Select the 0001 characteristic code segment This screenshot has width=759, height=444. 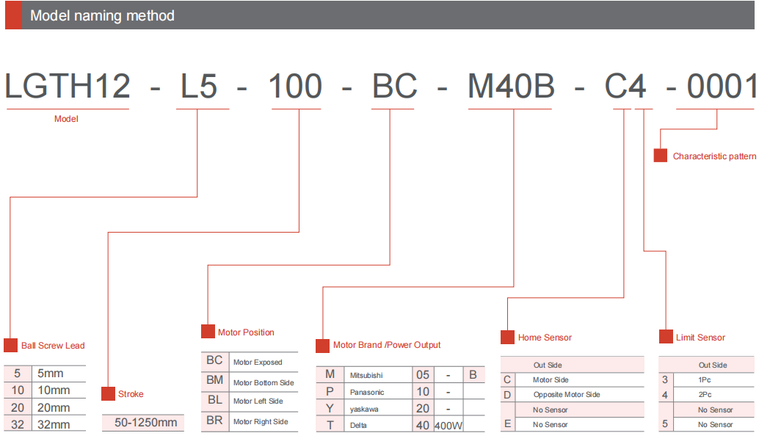[x=721, y=87]
